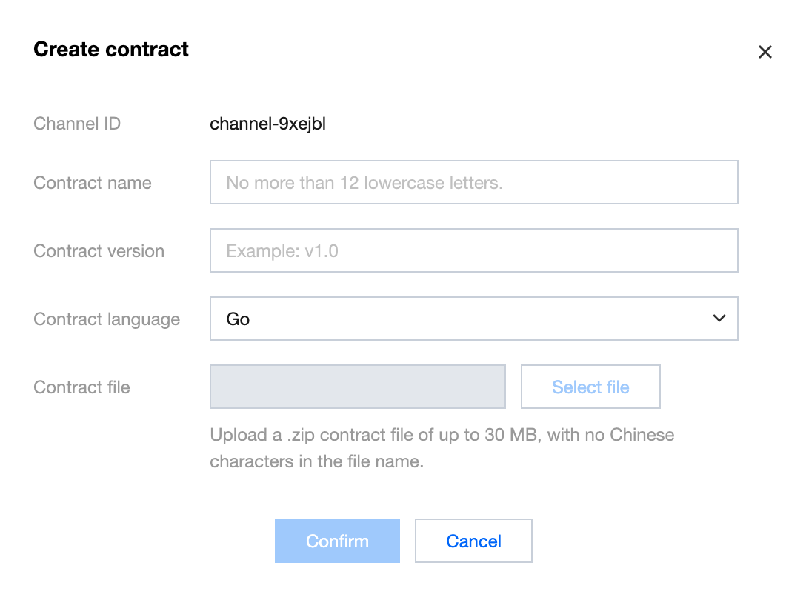Expand the Contract language chevron arrow
The height and width of the screenshot is (600, 806).
[x=718, y=319]
